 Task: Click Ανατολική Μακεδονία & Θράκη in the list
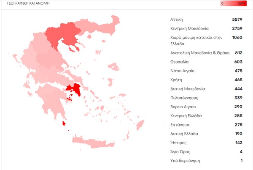coord(207,53)
